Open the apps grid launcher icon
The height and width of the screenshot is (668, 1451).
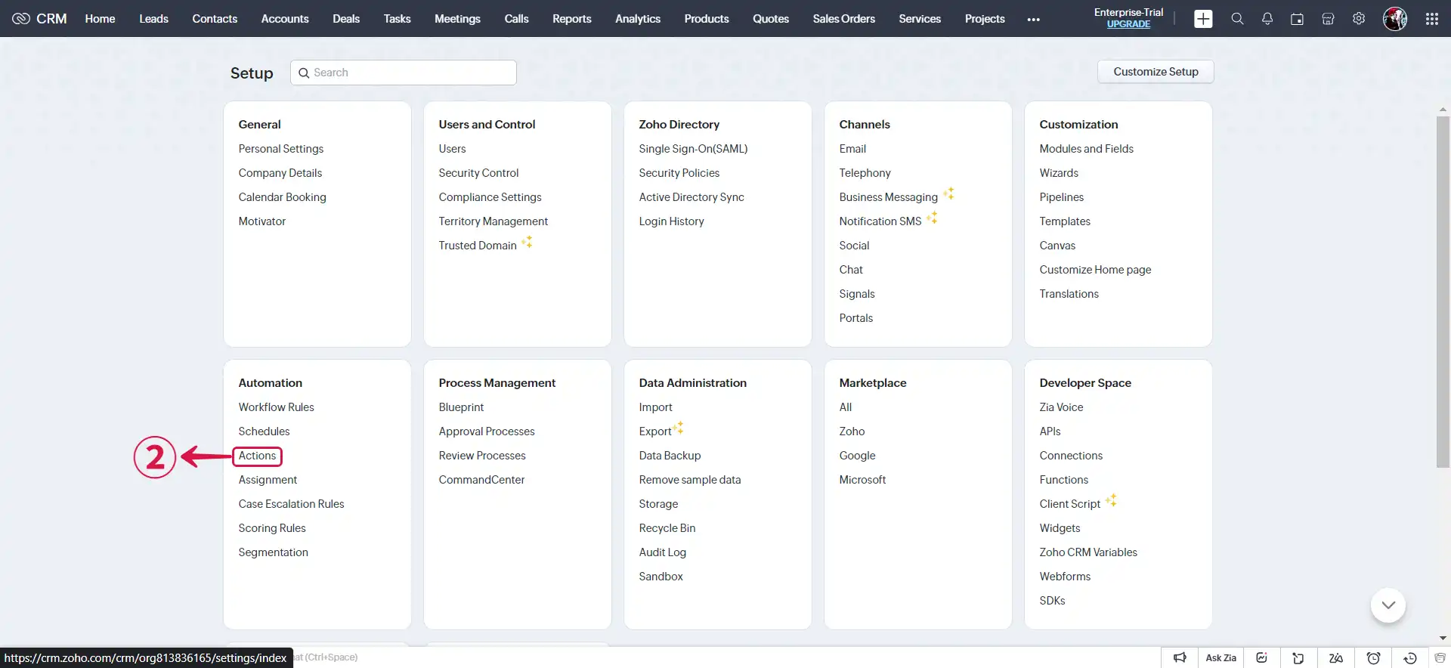tap(1432, 19)
